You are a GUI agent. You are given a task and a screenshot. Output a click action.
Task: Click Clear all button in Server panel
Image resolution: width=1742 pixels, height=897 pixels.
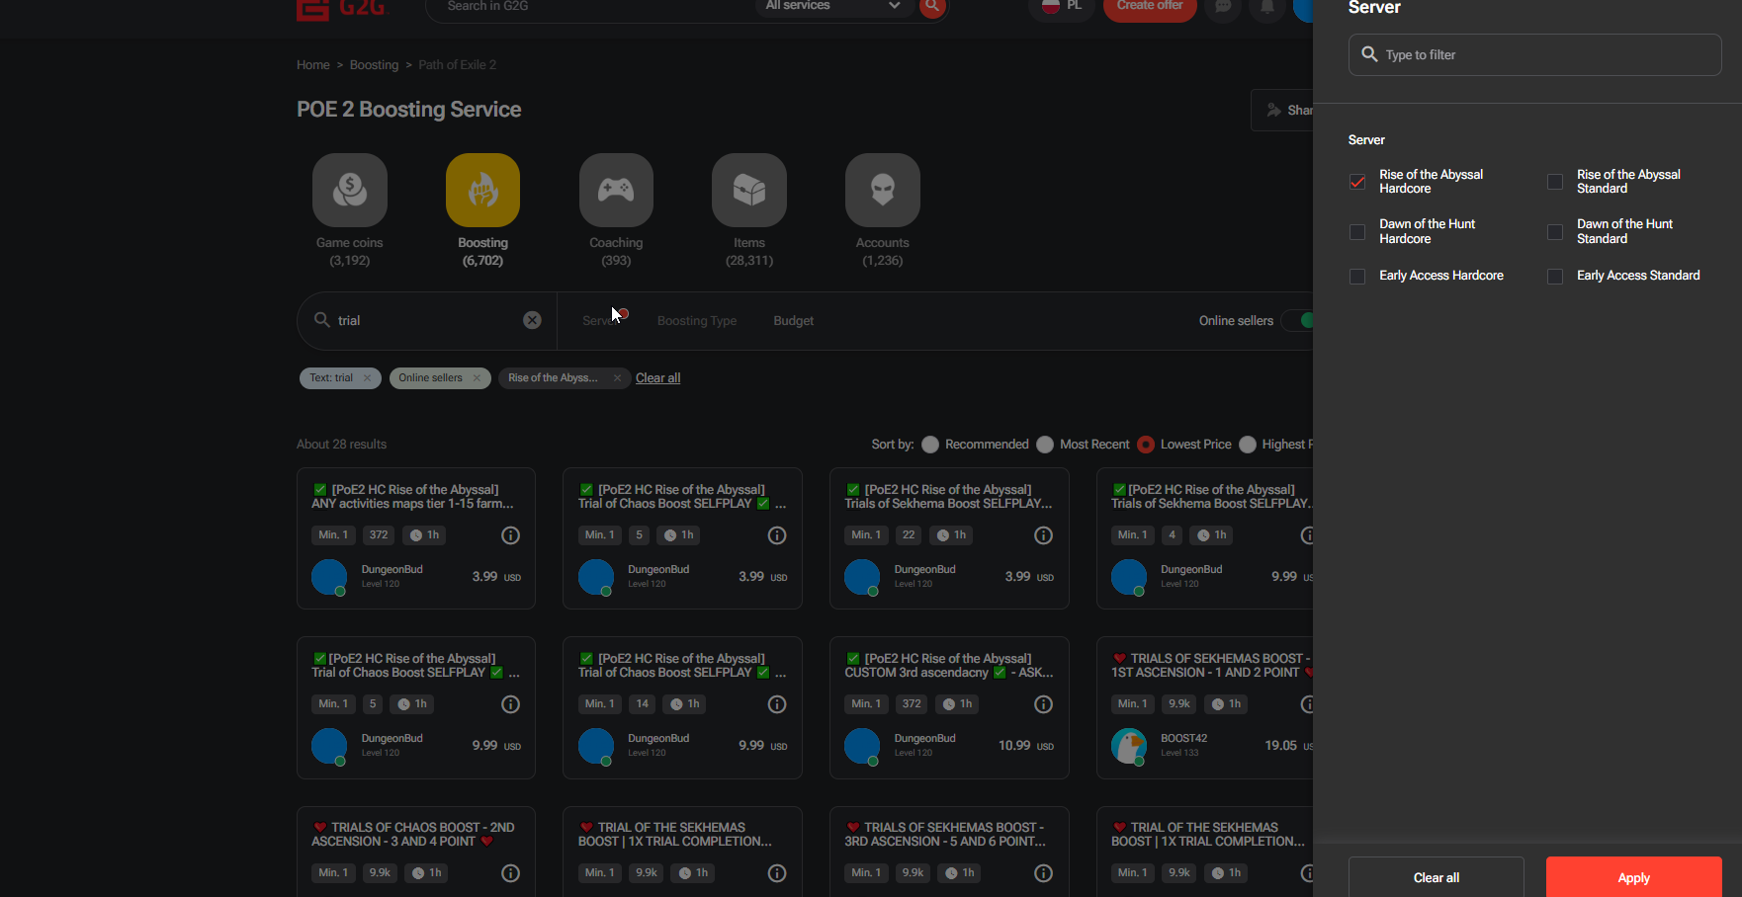coord(1436,877)
